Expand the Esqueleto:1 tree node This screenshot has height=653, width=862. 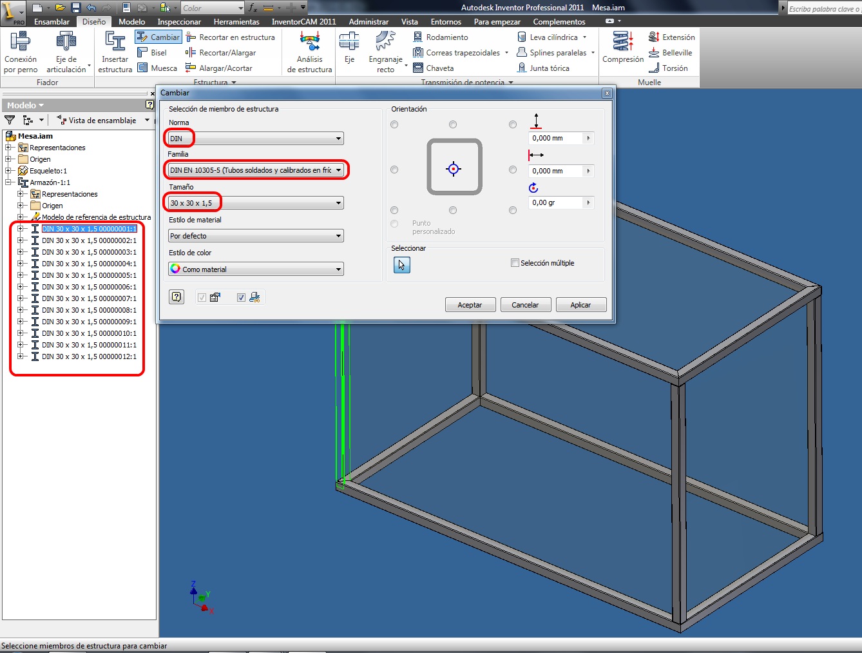(x=8, y=171)
